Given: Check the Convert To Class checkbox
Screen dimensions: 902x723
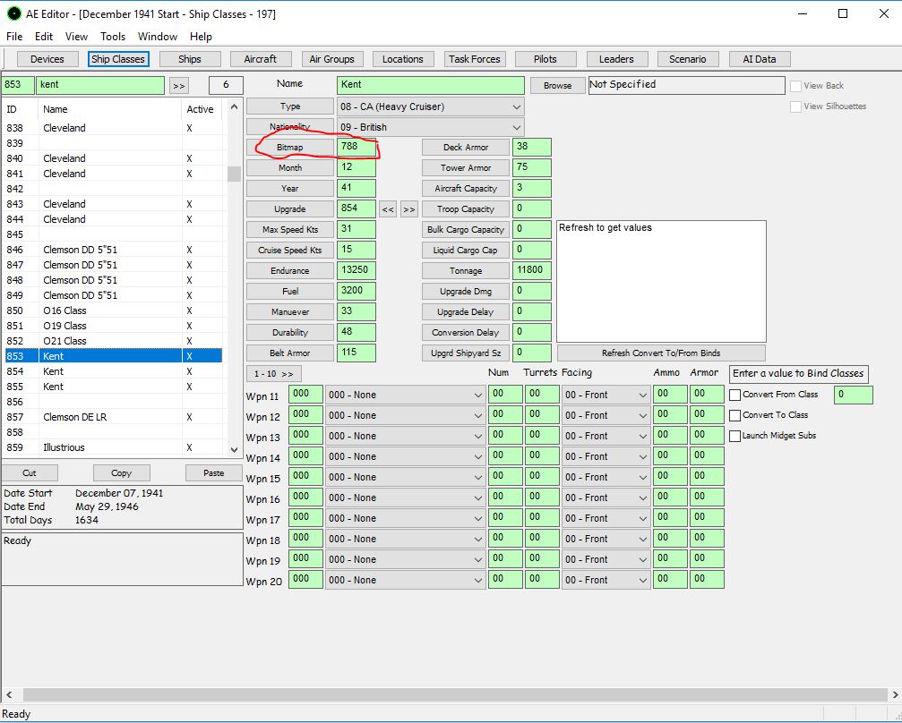Looking at the screenshot, I should point(734,415).
